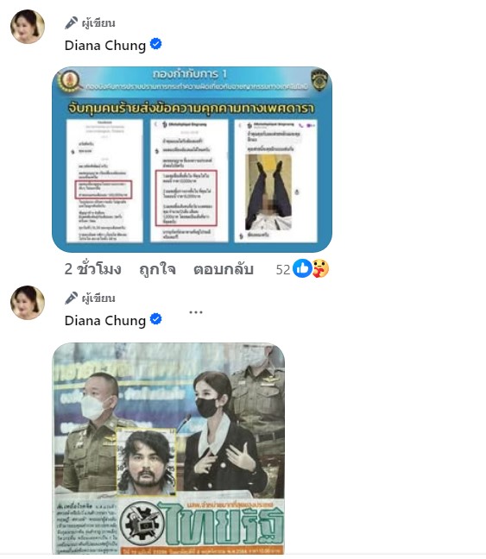This screenshot has width=486, height=559.
Task: Click the author pen icon, first comment
Action: tap(72, 22)
